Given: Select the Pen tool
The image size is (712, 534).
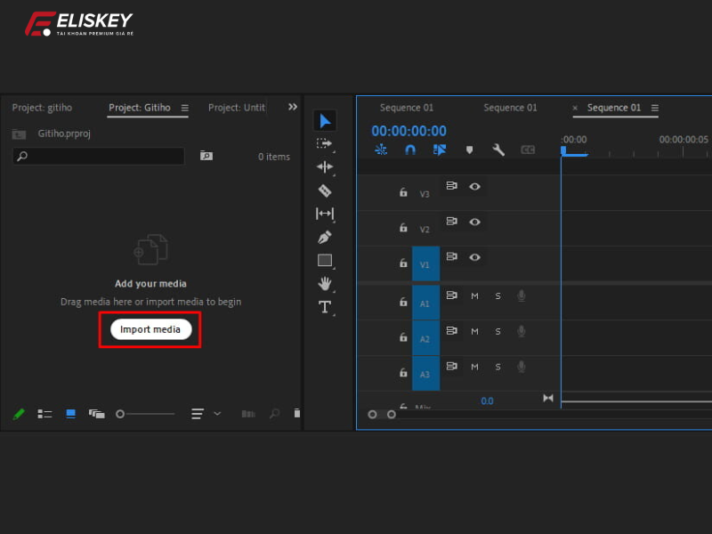Looking at the screenshot, I should [325, 238].
